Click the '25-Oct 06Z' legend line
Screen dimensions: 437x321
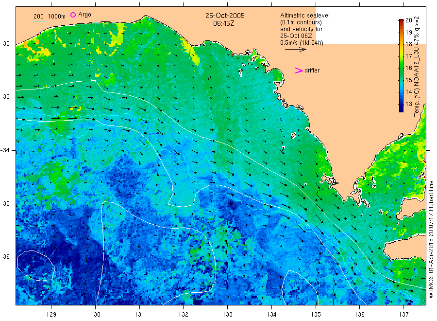tap(296, 36)
